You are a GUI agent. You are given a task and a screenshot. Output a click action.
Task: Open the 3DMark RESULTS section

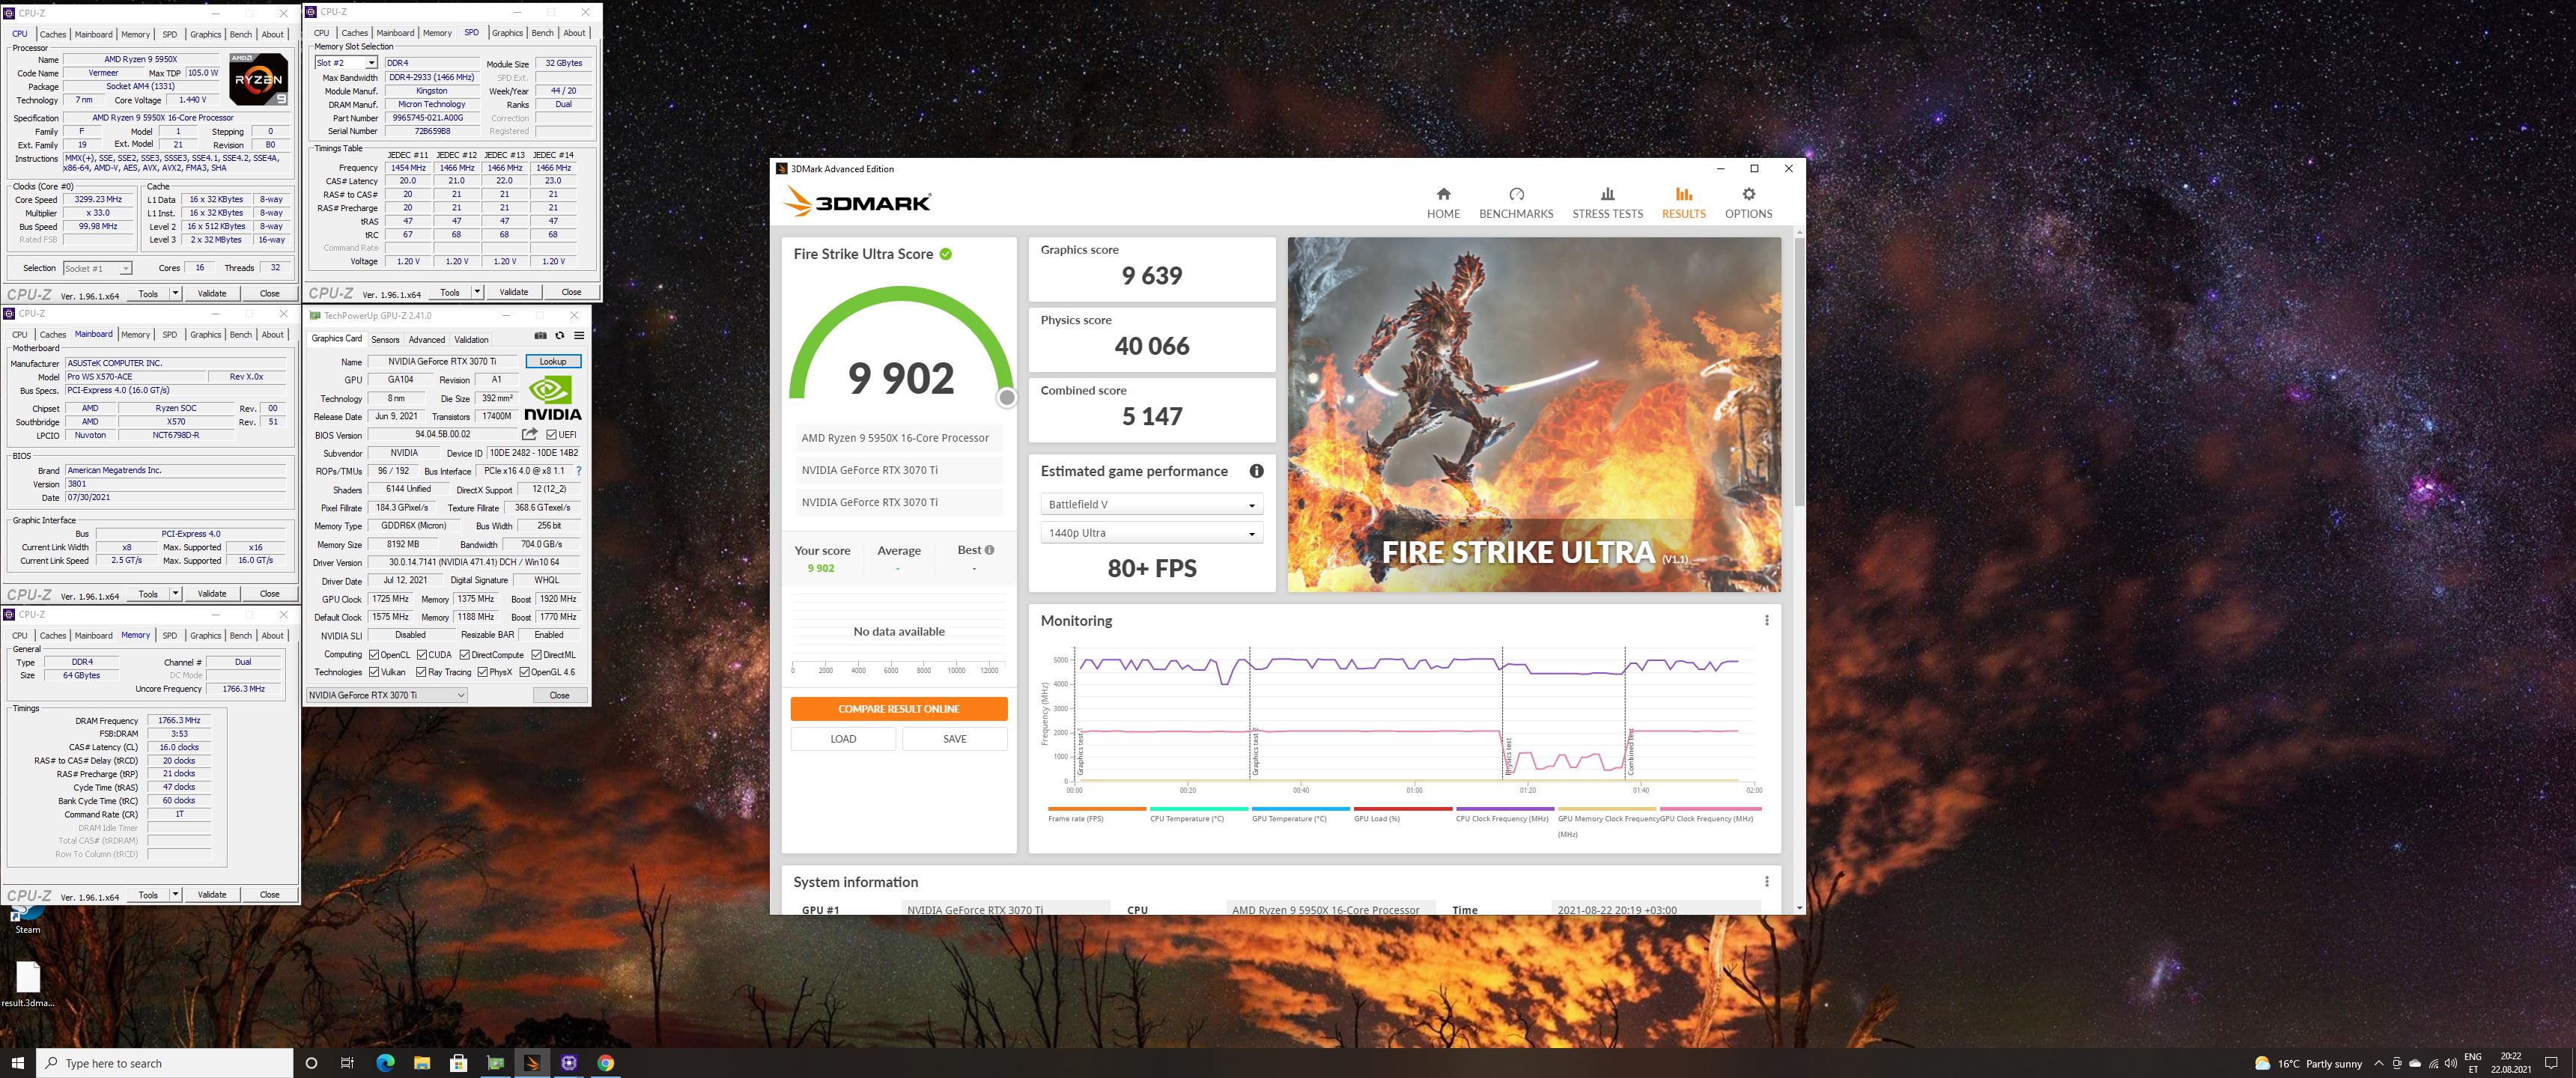pos(1683,203)
